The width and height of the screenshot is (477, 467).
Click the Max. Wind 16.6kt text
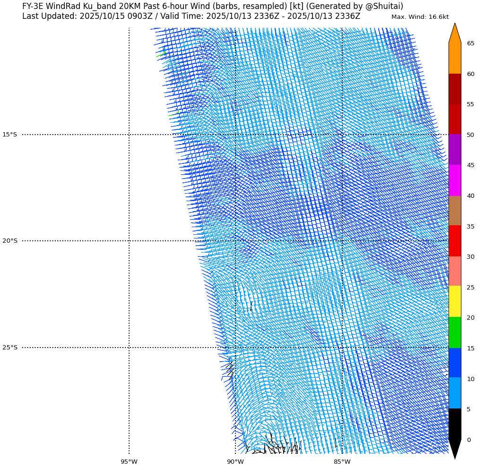(420, 17)
